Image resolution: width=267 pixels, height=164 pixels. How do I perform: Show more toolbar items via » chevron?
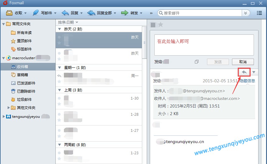point(151,13)
